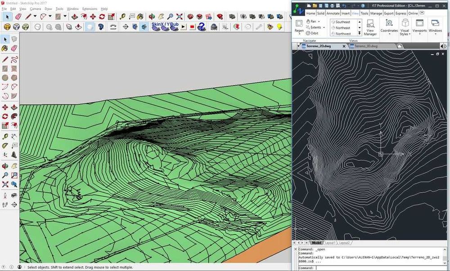
Task: Open the Extensions menu in SketchUp
Action: point(90,9)
